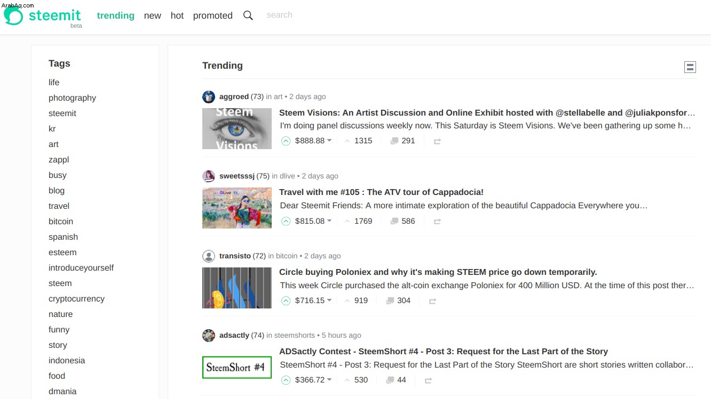711x399 pixels.
Task: Click transisto's avatar icon
Action: (x=209, y=256)
